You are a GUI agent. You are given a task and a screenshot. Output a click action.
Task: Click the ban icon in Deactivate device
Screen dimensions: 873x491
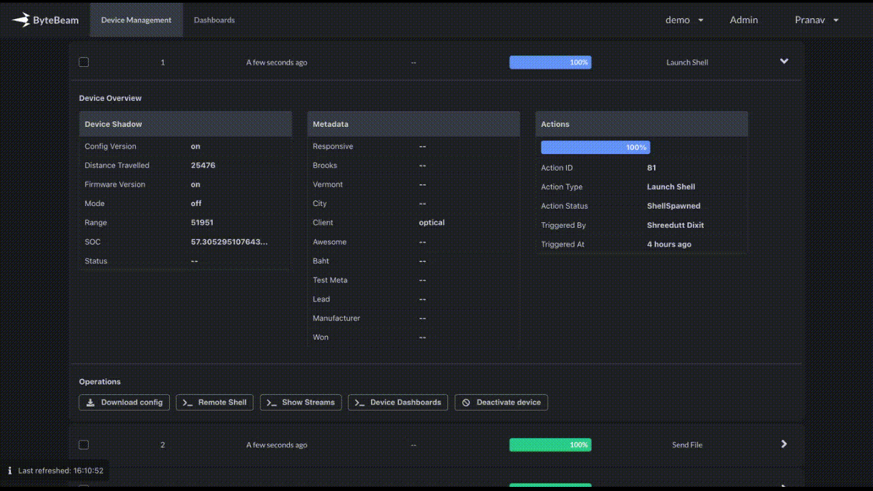(x=466, y=402)
